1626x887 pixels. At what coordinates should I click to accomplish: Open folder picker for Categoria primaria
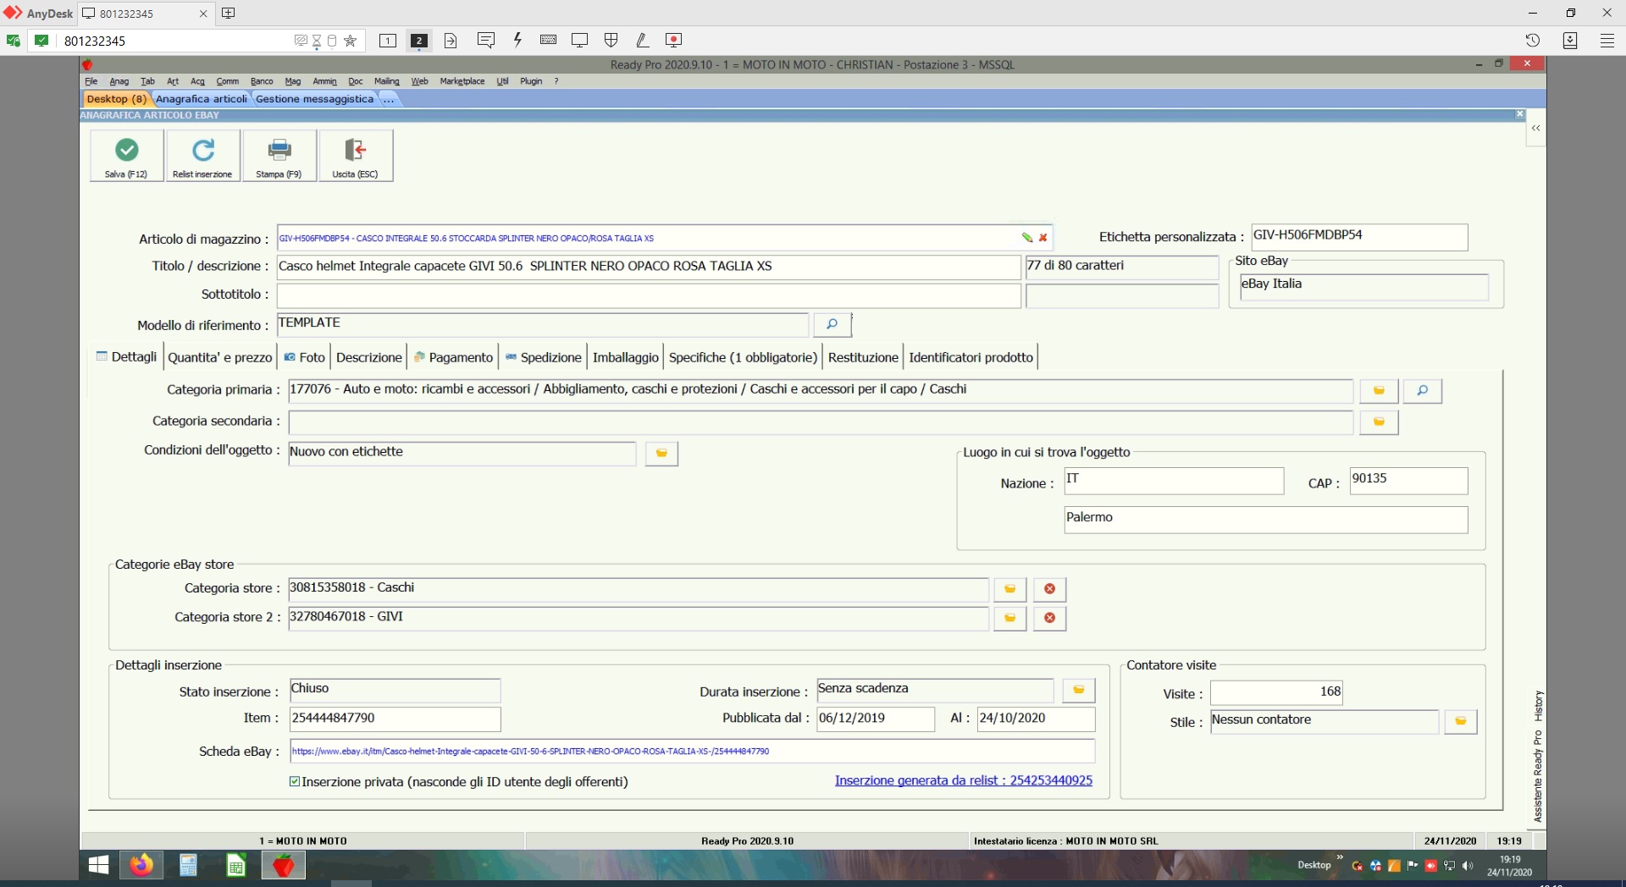(x=1379, y=390)
